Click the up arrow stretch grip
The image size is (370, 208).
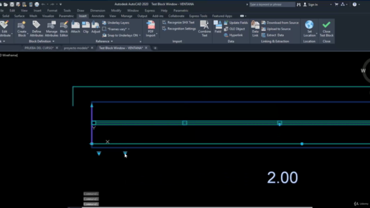tap(92, 105)
